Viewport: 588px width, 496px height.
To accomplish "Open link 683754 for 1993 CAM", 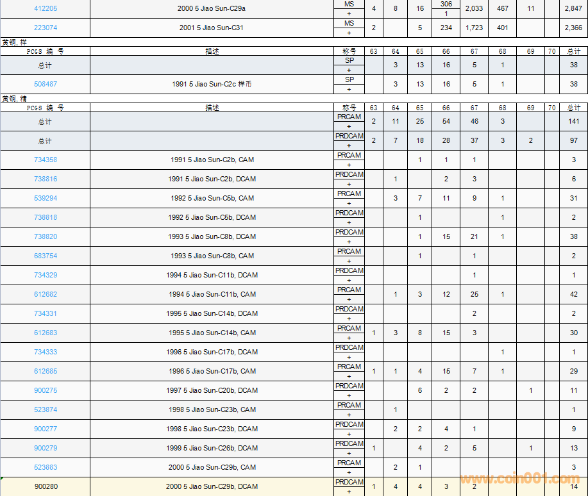I will [x=45, y=256].
